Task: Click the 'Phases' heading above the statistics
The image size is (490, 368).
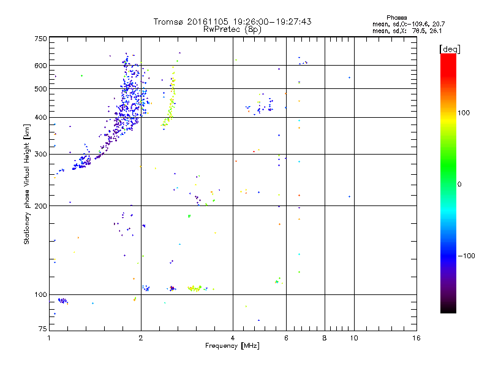Action: tap(396, 18)
